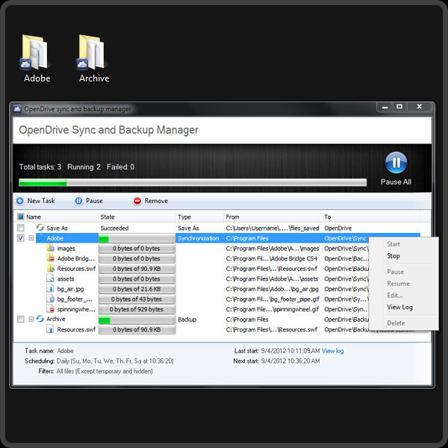Screen dimensions: 448x448
Task: Check the Save As task checkbox
Action: click(x=21, y=228)
